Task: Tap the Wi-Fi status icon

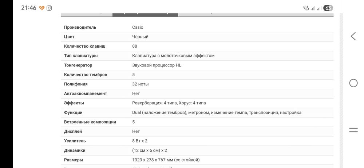Action: click(306, 8)
